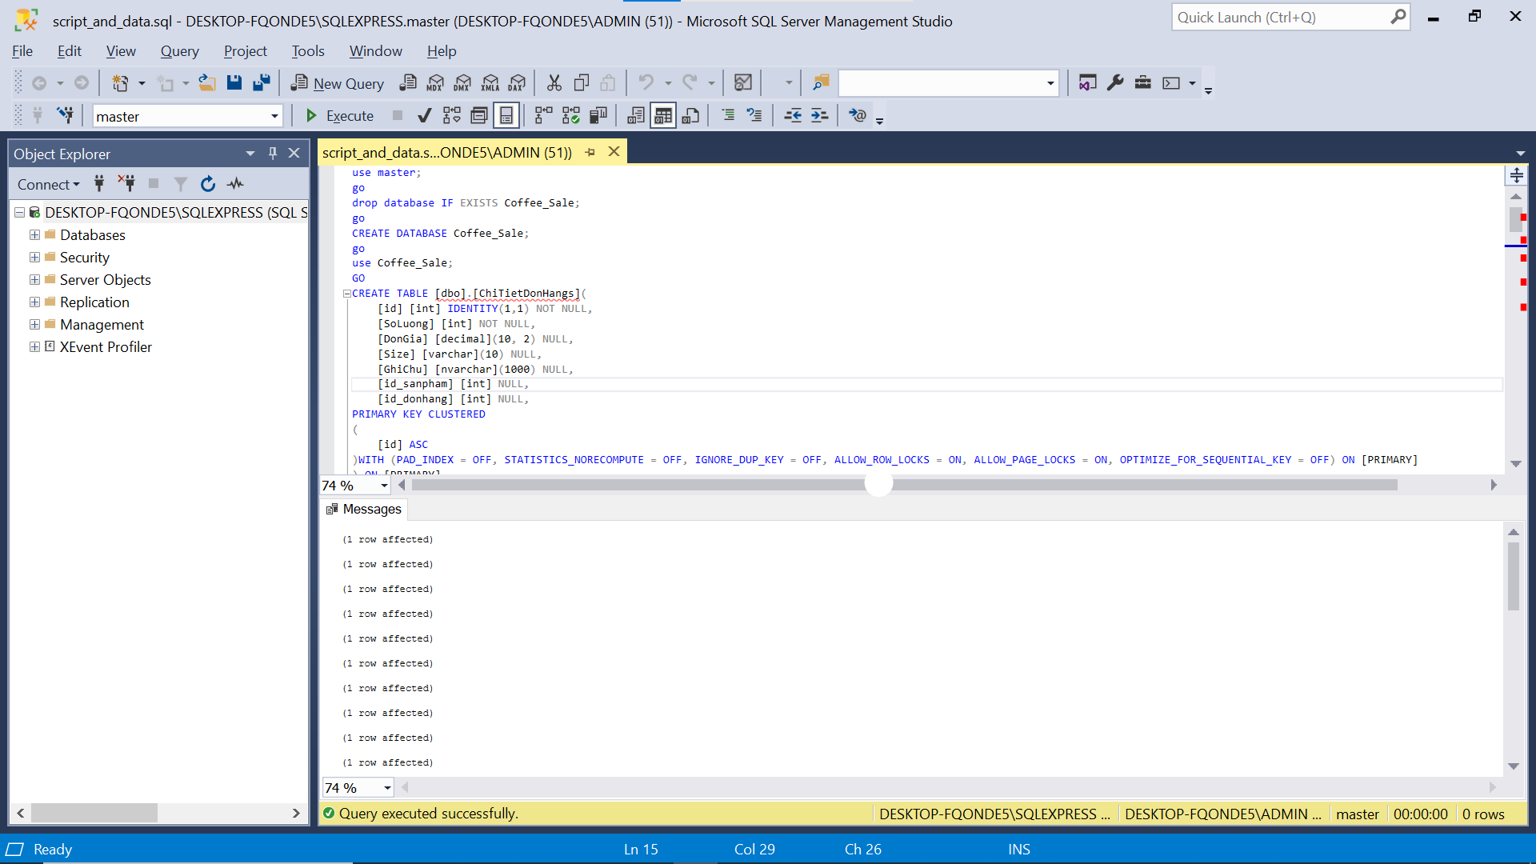Click the Uncomment Selected Lines icon

click(754, 116)
